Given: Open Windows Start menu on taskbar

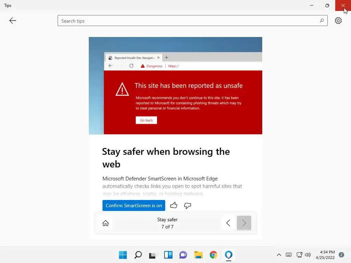Looking at the screenshot, I should (x=123, y=255).
